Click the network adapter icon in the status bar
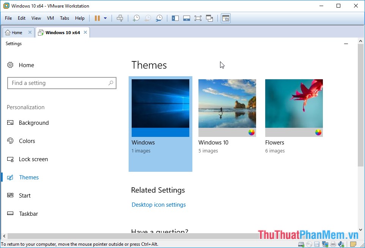 coord(325,244)
